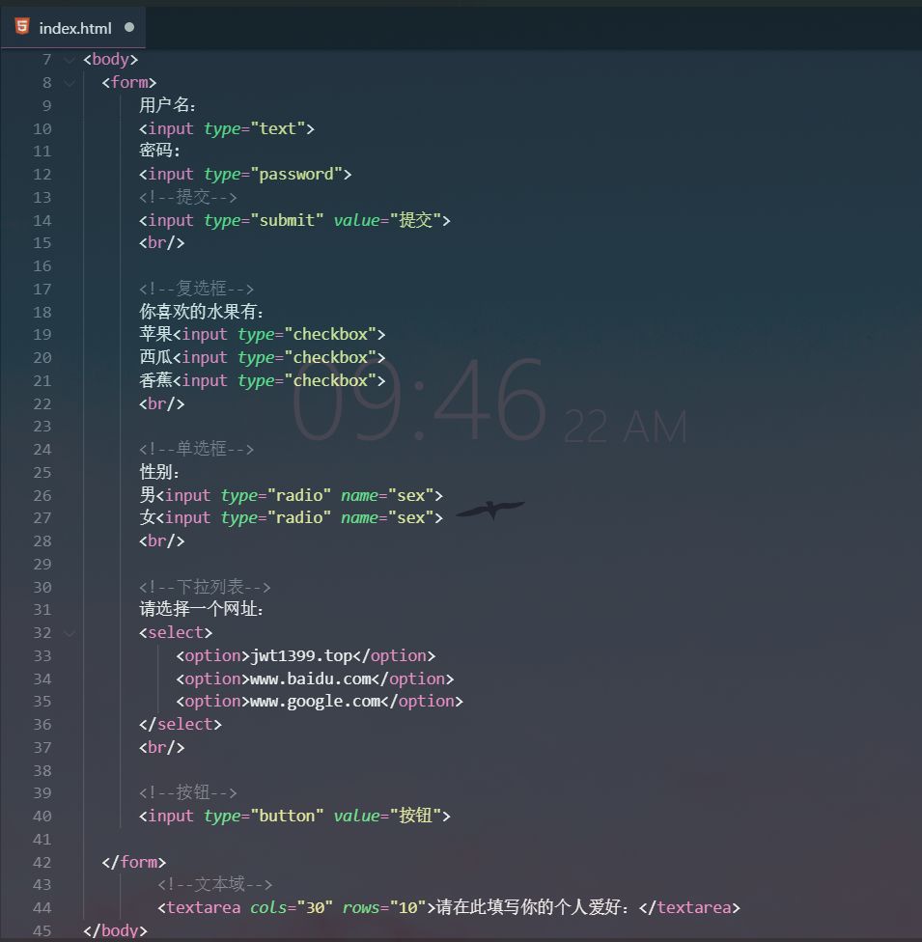
Task: Click the jwt1399.top option text
Action: (301, 656)
